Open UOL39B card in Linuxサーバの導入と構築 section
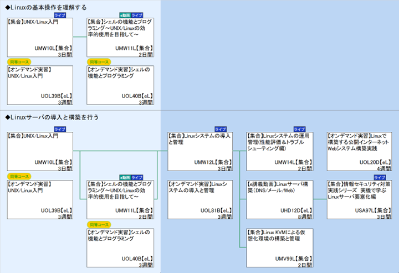The image size is (399, 273). (40, 200)
